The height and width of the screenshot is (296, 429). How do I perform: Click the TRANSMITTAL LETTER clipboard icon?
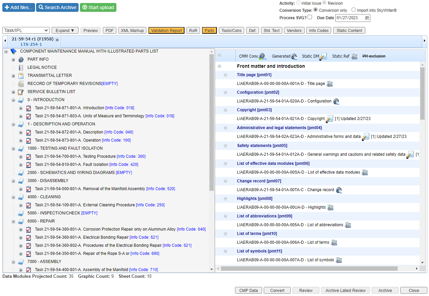[x=21, y=76]
